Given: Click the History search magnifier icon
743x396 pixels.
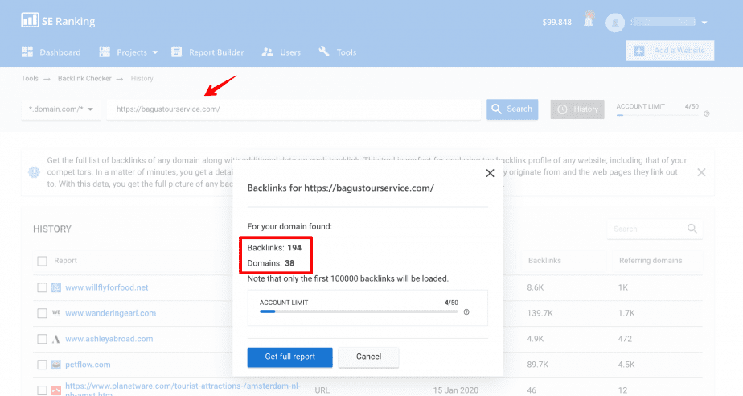Looking at the screenshot, I should tap(692, 229).
